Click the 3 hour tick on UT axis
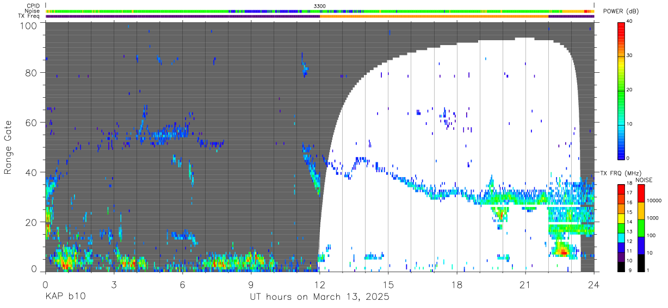The height and width of the screenshot is (308, 668). (x=114, y=284)
